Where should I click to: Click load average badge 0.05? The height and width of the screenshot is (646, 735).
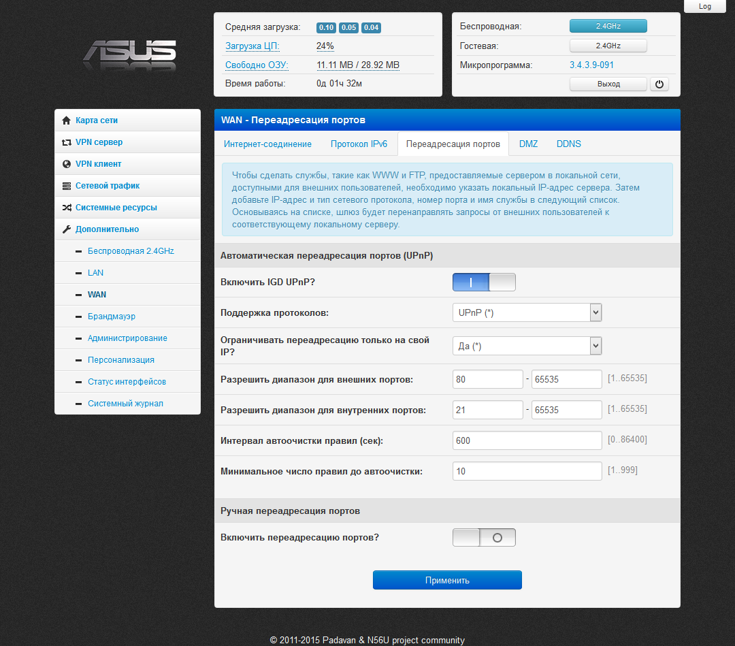[x=348, y=28]
